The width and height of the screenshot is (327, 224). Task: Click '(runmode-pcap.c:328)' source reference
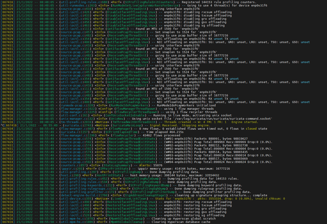pos(77,105)
